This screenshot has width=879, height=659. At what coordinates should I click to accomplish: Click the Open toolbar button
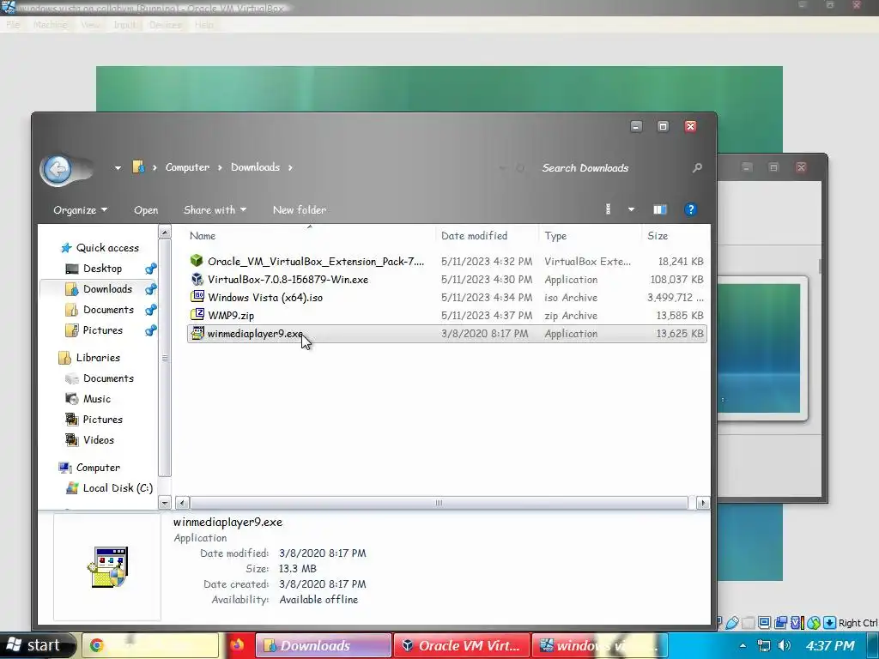click(x=146, y=210)
